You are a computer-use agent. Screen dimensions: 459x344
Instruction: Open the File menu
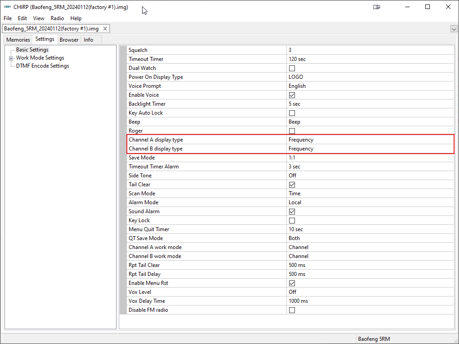click(8, 18)
